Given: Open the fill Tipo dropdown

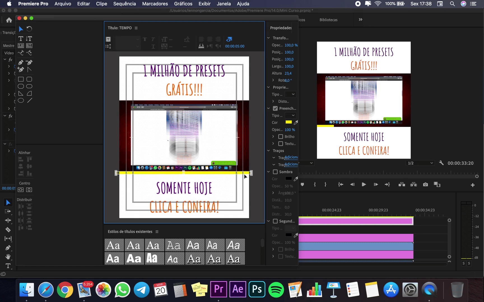Looking at the screenshot, I should click(x=290, y=115).
